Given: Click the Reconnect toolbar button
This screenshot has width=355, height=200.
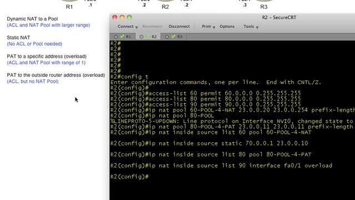Looking at the screenshot, I should click(152, 27).
